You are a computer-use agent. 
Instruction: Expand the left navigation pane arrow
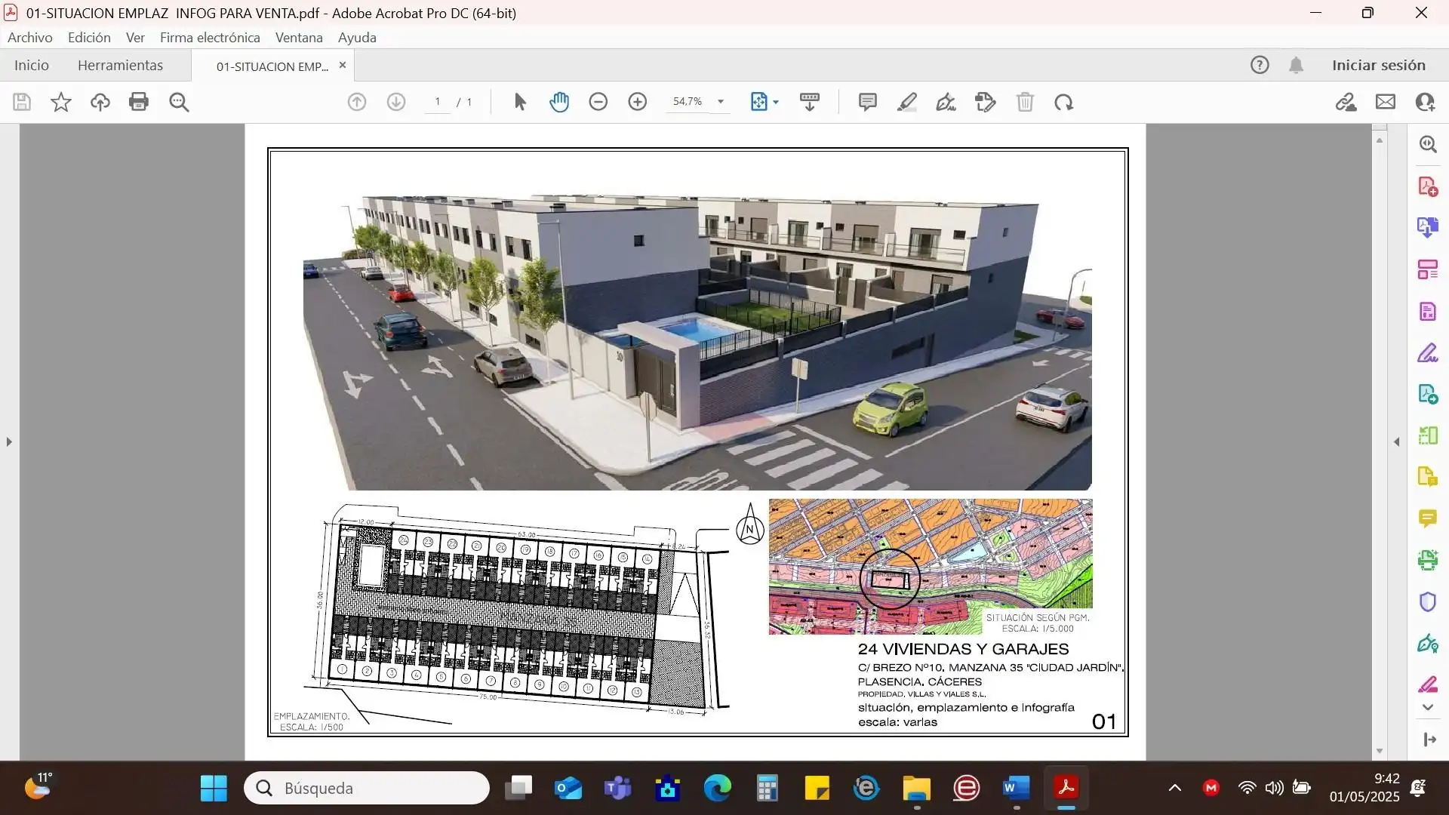click(9, 441)
